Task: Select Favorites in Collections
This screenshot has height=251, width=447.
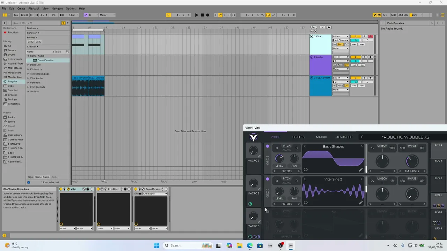Action: pyautogui.click(x=13, y=32)
